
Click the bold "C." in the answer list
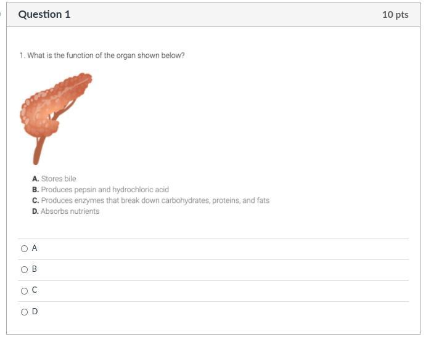pyautogui.click(x=35, y=200)
